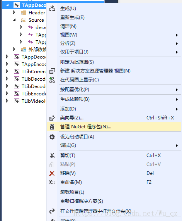Click the red X remove icon
The width and height of the screenshot is (182, 221).
pyautogui.click(x=52, y=173)
